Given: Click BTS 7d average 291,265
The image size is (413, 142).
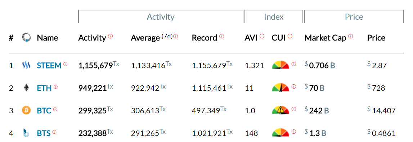Looking at the screenshot, I should click(145, 133).
